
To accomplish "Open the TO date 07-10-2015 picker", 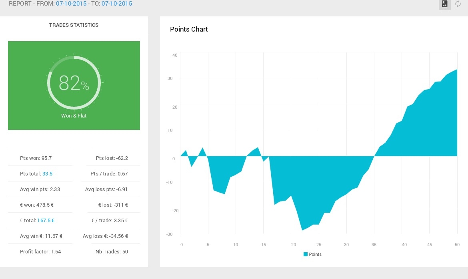I will 117,4.
